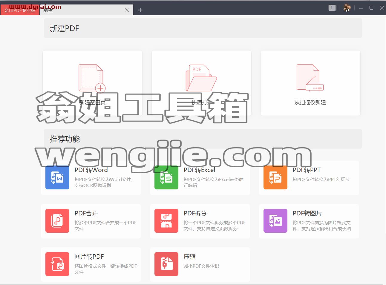Click the user avatar in title bar
Viewport: 386px width, 285px height.
click(347, 8)
